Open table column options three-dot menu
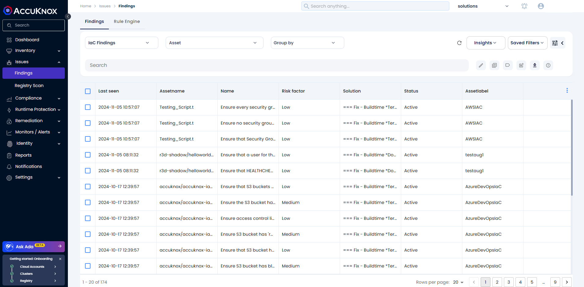The width and height of the screenshot is (584, 287). click(x=567, y=90)
